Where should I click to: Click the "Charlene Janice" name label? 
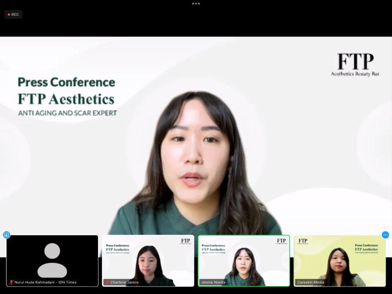click(124, 282)
